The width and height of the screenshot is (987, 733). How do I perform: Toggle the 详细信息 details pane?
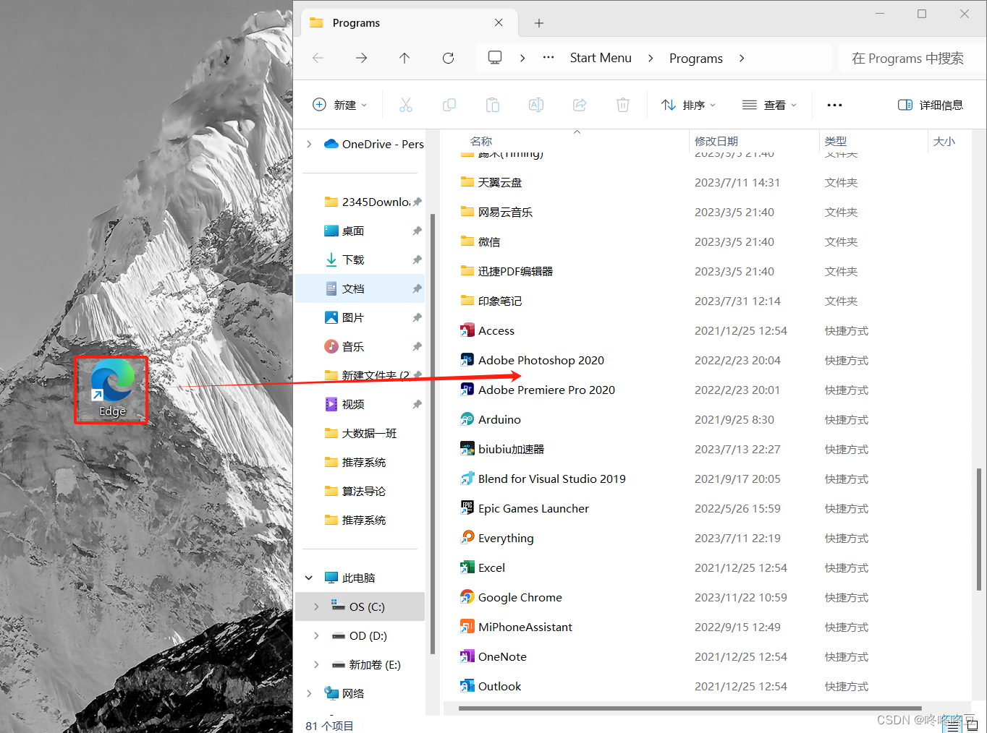[x=931, y=105]
